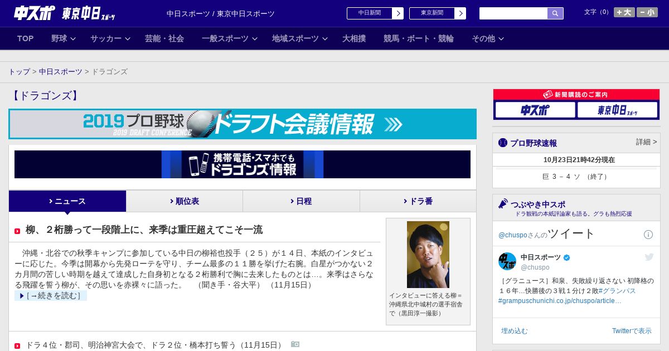Click the 10月23日21時42分現在 timestamp
Screen dimensions: 669x351
point(579,160)
